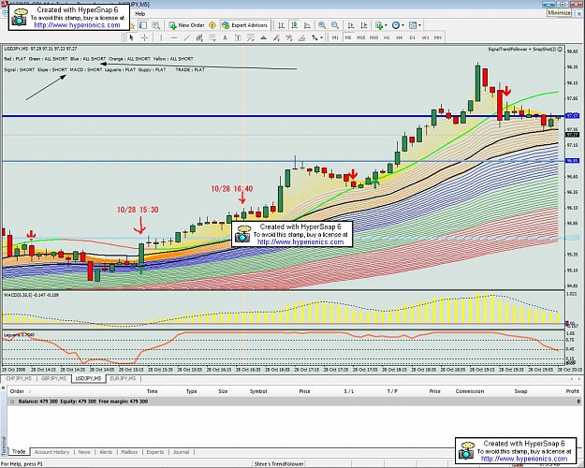585x468 pixels.
Task: Click the Indicators list icon
Action: tap(379, 25)
